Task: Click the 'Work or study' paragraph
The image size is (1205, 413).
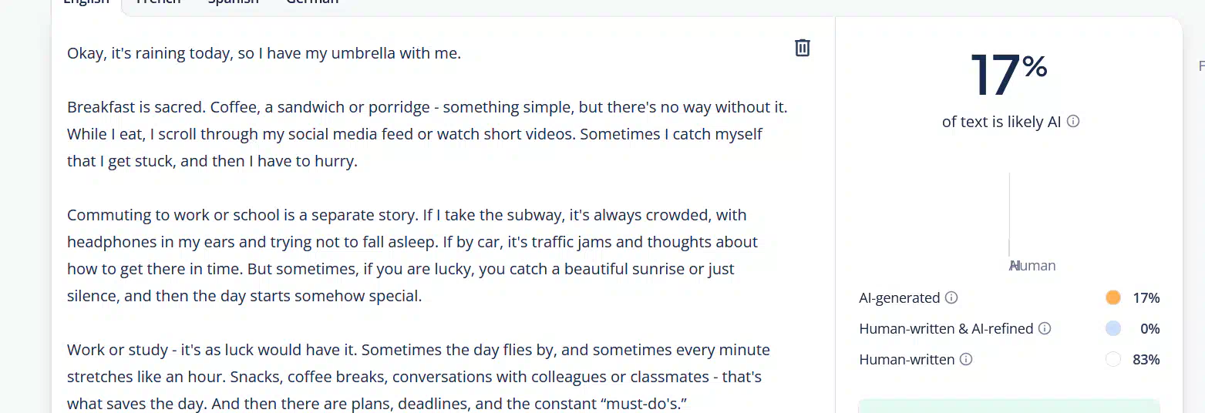Action: coord(419,377)
